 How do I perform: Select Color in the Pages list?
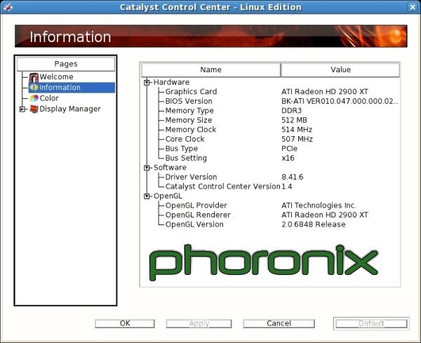49,98
